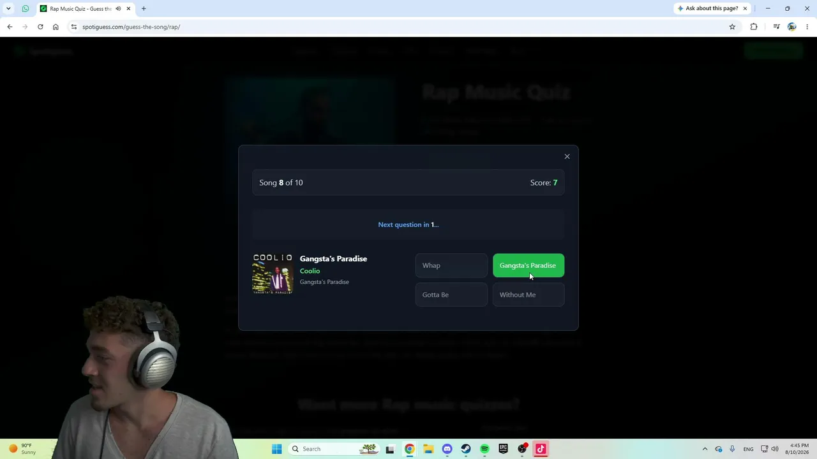
Task: Open Epic Games Launcher from the taskbar
Action: 504,449
